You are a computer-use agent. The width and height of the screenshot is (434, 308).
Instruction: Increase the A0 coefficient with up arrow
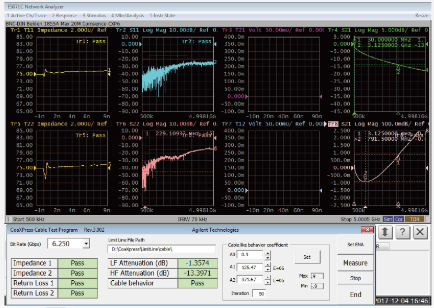click(267, 253)
